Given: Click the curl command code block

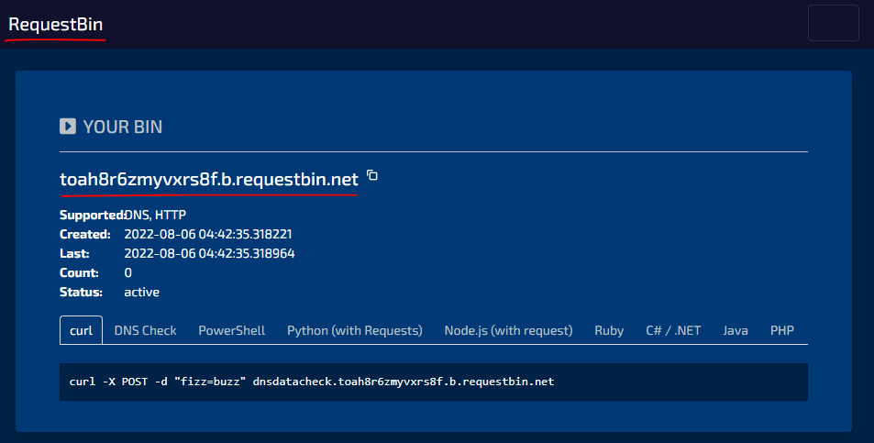Looking at the screenshot, I should pos(434,382).
